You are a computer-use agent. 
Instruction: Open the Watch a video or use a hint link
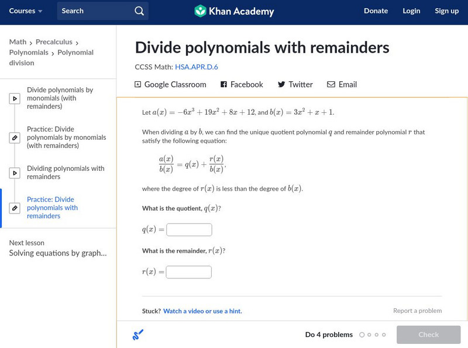click(202, 311)
